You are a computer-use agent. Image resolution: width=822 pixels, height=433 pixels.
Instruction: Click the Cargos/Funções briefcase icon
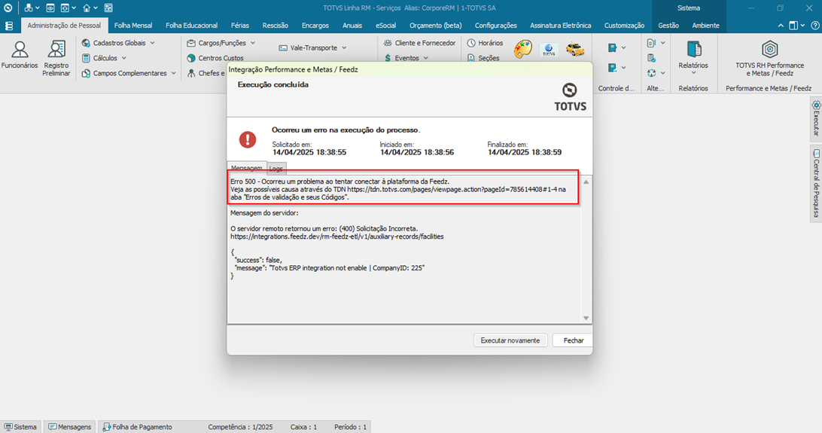[191, 43]
